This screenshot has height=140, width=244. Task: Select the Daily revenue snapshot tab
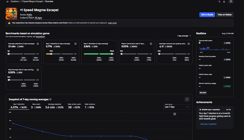(90, 106)
